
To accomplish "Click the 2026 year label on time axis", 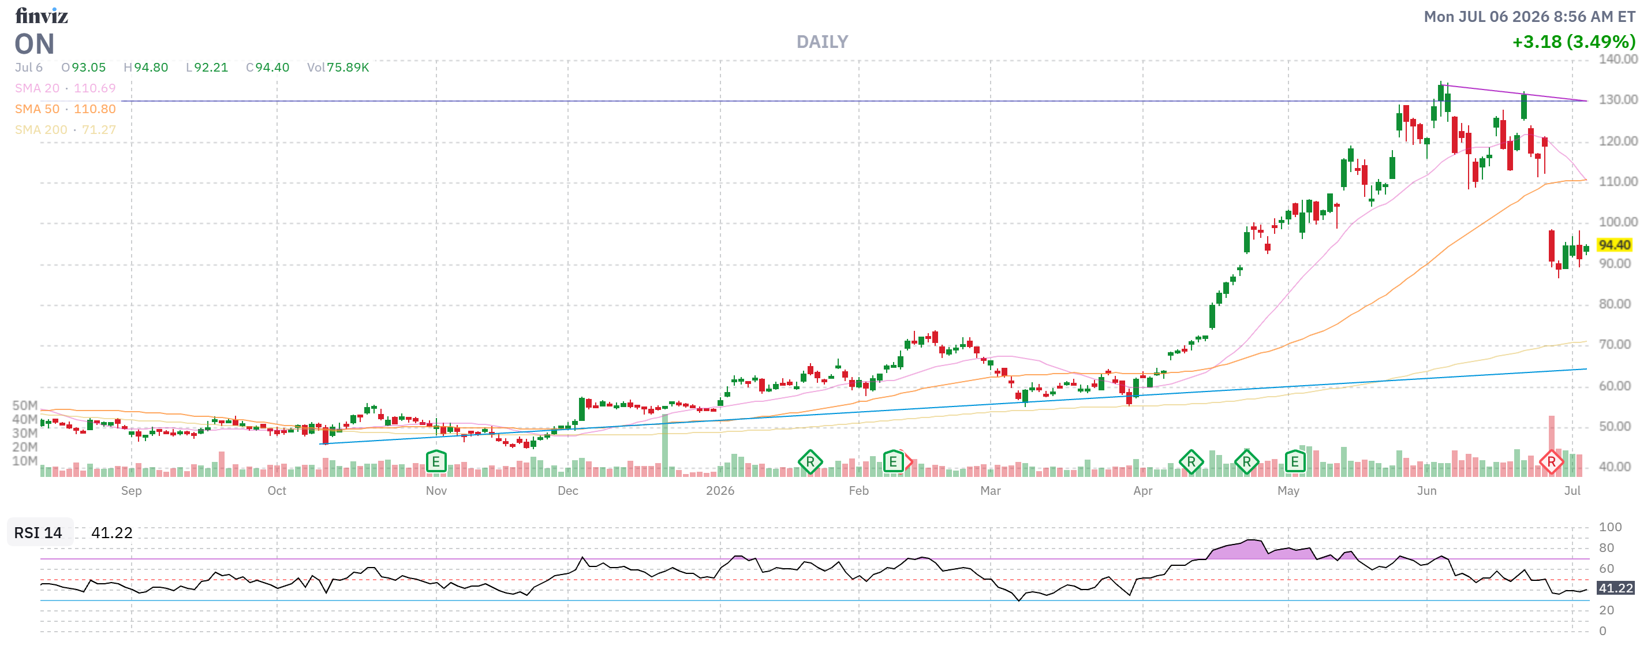I will click(720, 491).
